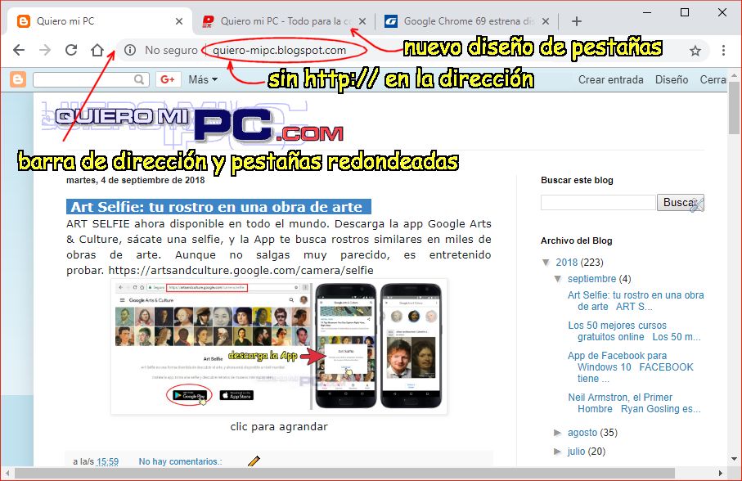742x481 pixels.
Task: Open Los 50 mejores cursos gratuitos link
Action: coord(634,331)
